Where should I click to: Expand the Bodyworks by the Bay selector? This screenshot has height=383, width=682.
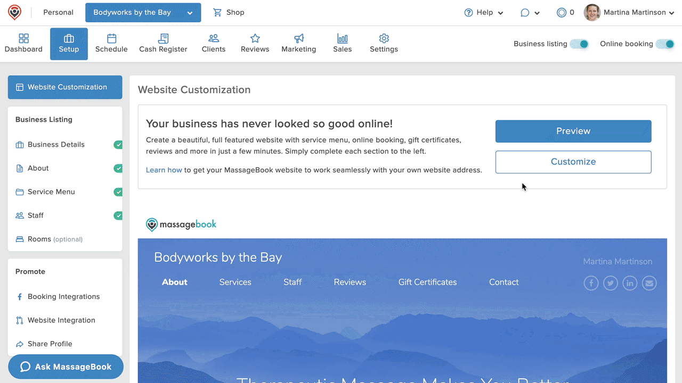click(143, 13)
